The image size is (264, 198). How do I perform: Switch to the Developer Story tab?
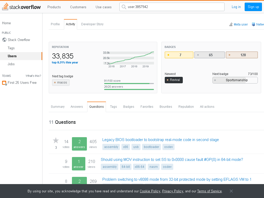(x=92, y=24)
